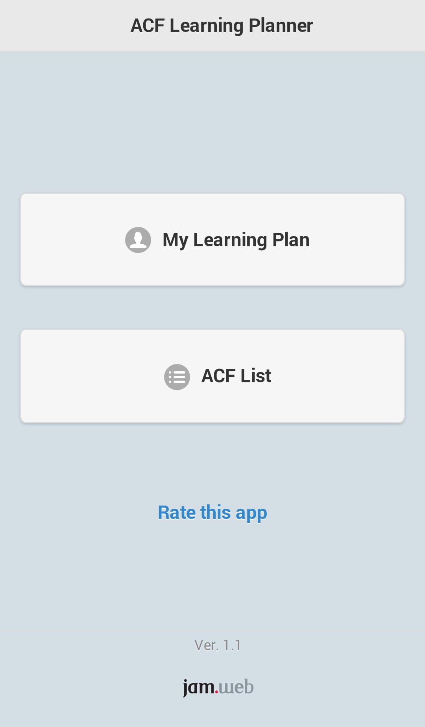Click the person icon on My Learning Plan
Image resolution: width=425 pixels, height=727 pixels.
tap(138, 239)
